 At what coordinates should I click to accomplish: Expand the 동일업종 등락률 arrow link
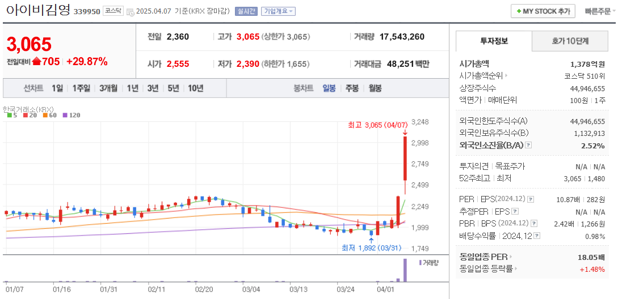517,269
